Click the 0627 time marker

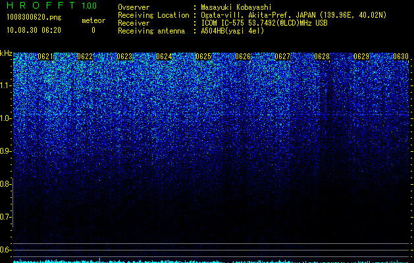click(x=282, y=57)
